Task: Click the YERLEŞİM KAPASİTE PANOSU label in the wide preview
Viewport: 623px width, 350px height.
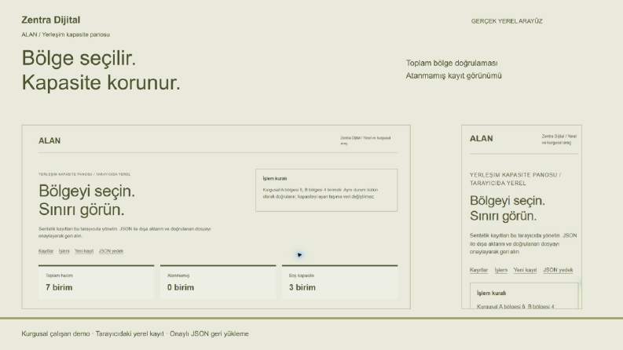Action: coord(84,174)
